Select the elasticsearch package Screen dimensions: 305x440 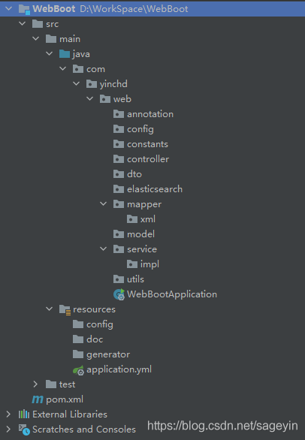tap(148, 189)
